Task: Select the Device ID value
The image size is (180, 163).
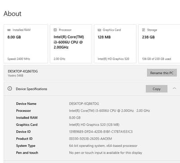Action: pos(101,132)
